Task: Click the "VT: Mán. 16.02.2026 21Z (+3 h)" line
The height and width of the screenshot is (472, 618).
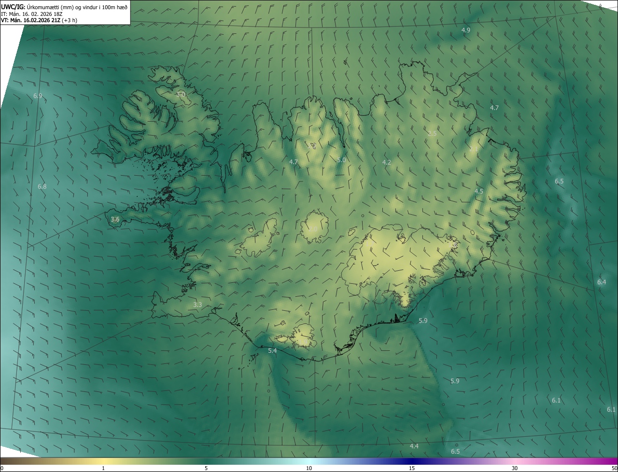Action: click(40, 20)
